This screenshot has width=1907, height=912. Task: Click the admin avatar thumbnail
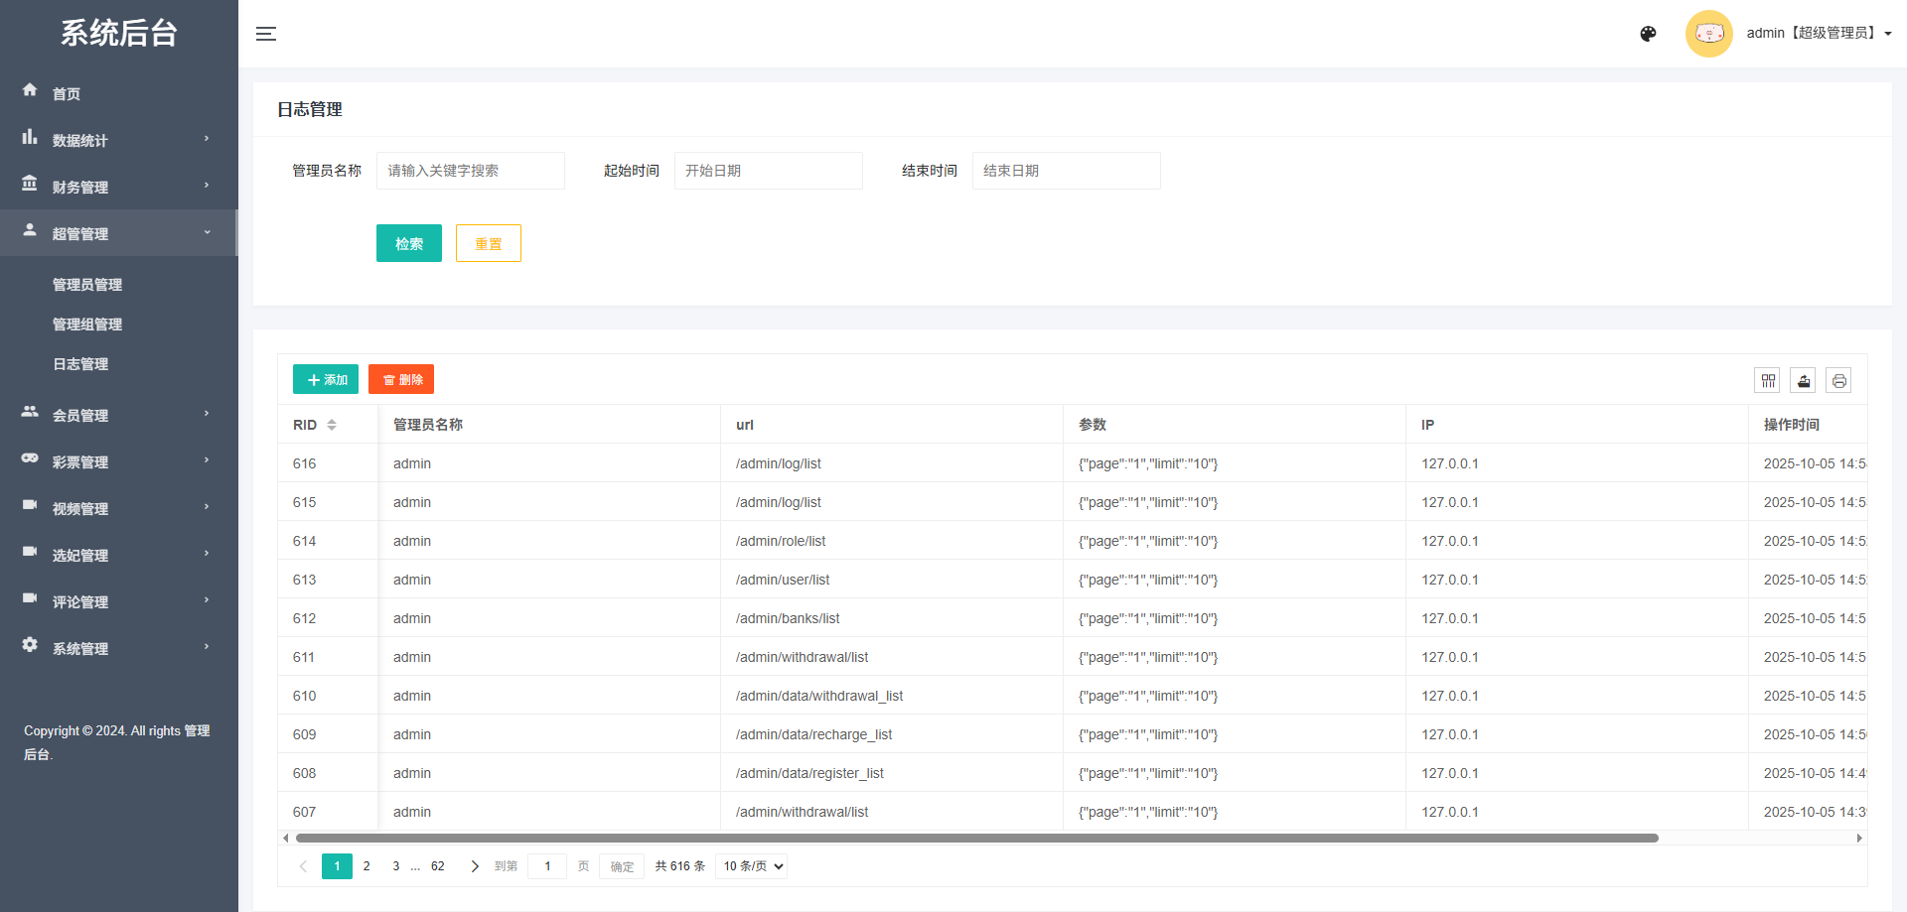[x=1709, y=33]
